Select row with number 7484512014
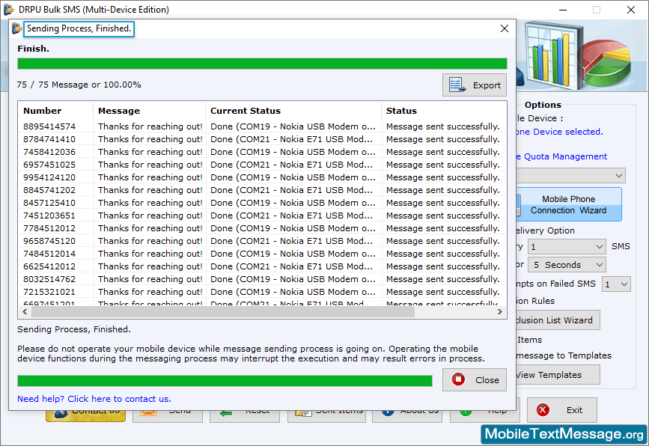649x446 pixels. [262, 254]
